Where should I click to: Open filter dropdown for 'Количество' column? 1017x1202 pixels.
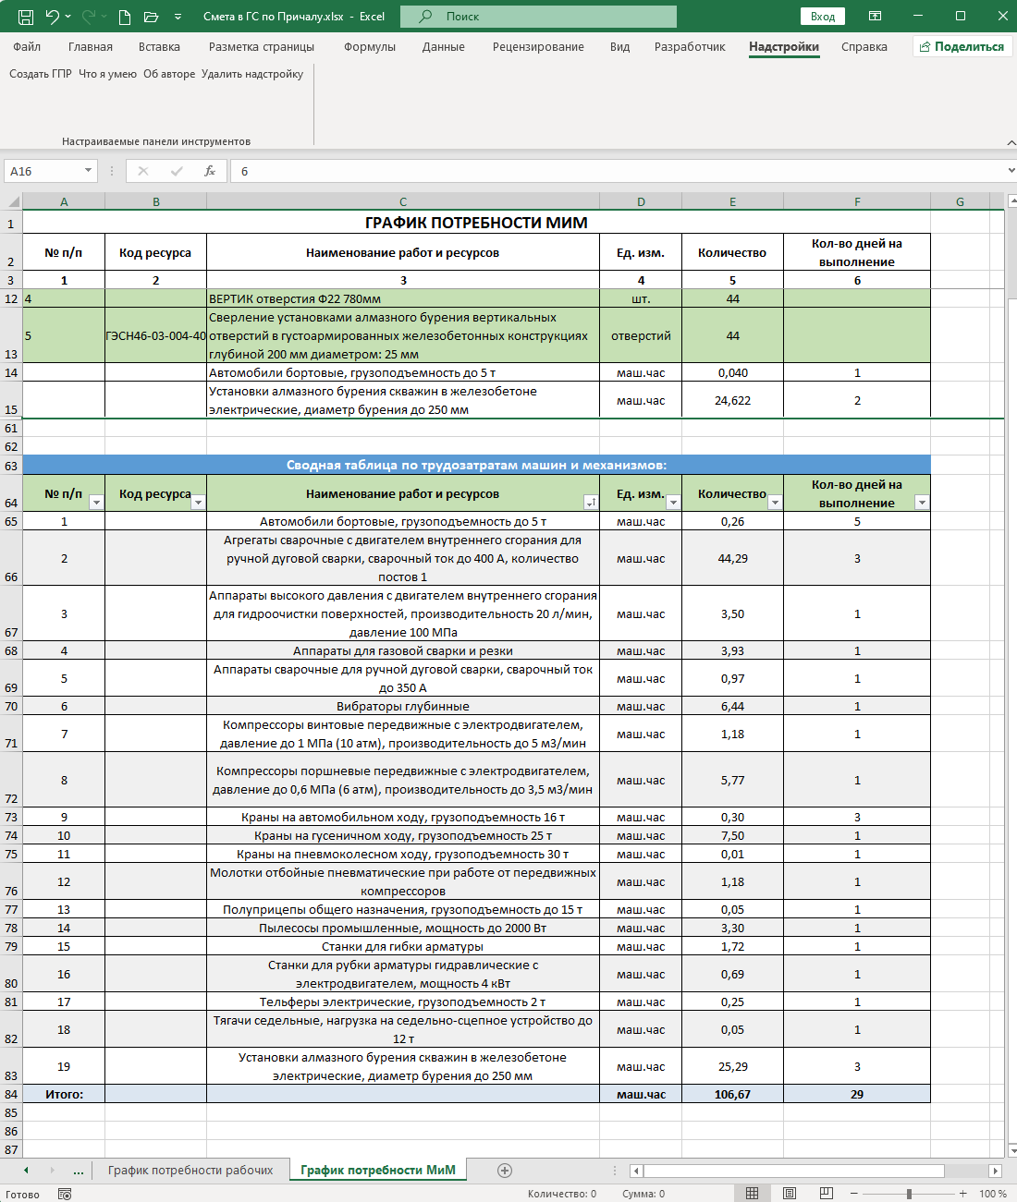click(x=775, y=503)
